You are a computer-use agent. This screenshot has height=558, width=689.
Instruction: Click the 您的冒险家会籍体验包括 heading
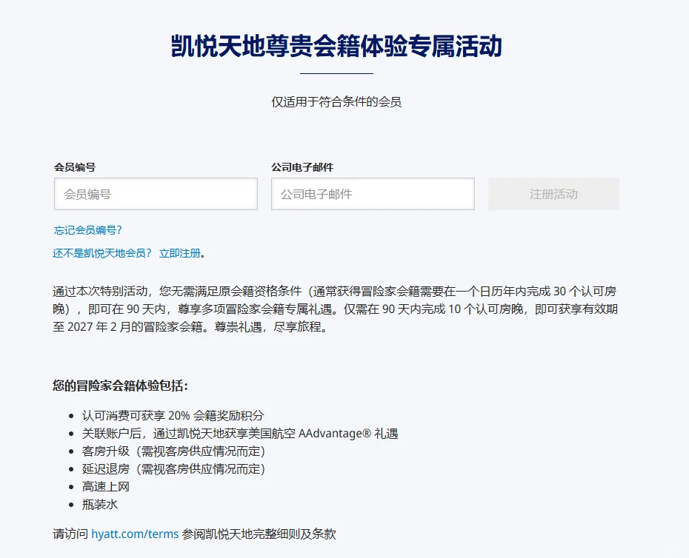point(121,386)
